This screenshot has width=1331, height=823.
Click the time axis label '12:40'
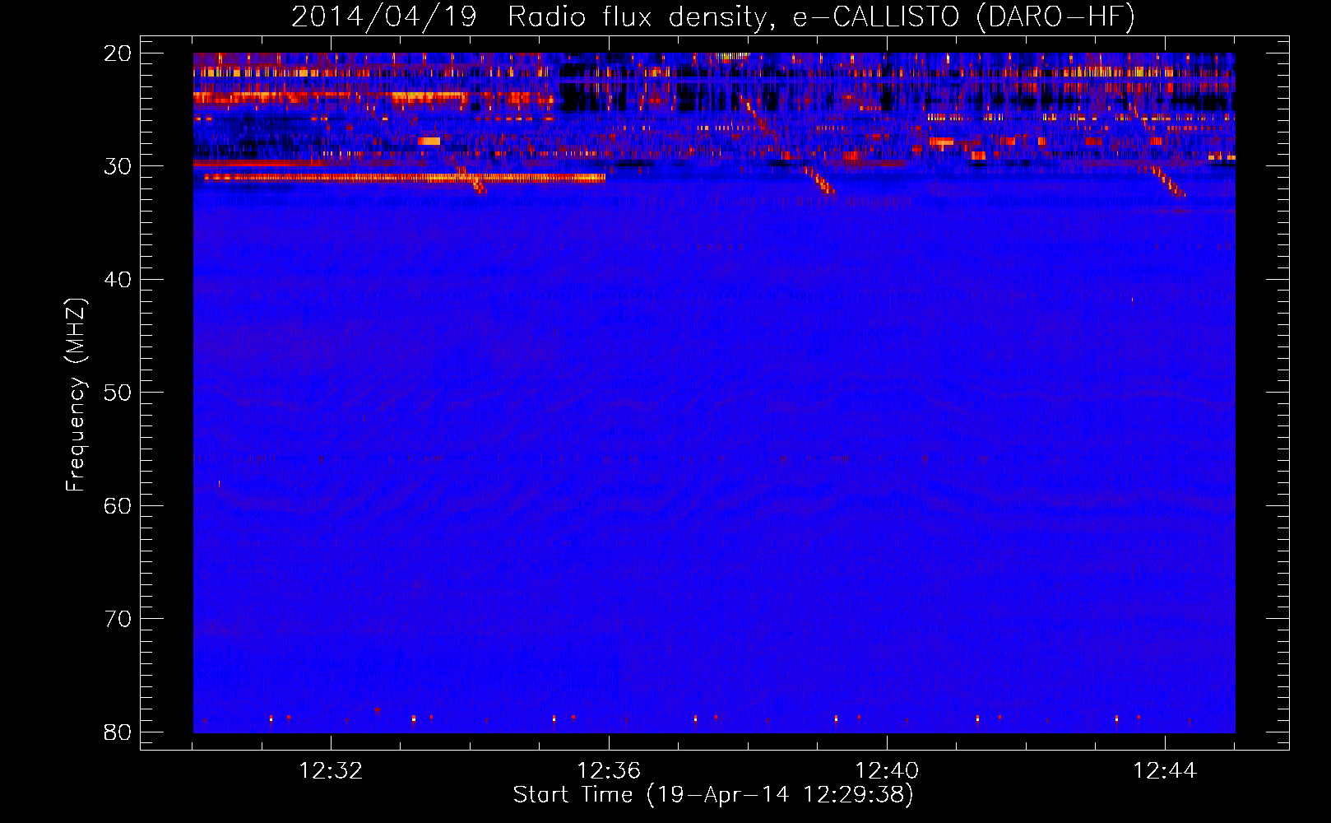887,771
